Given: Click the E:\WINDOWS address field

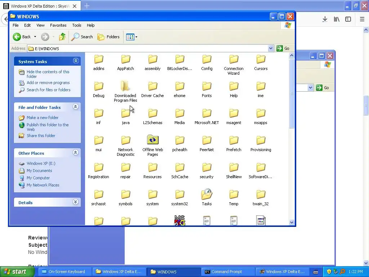Looking at the screenshot, I should pos(148,49).
